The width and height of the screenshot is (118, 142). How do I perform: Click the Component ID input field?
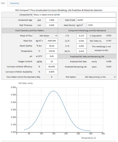74,15
